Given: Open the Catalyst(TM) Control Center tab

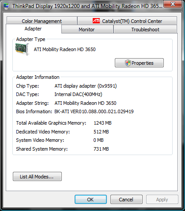Looking at the screenshot, I should pyautogui.click(x=127, y=21).
